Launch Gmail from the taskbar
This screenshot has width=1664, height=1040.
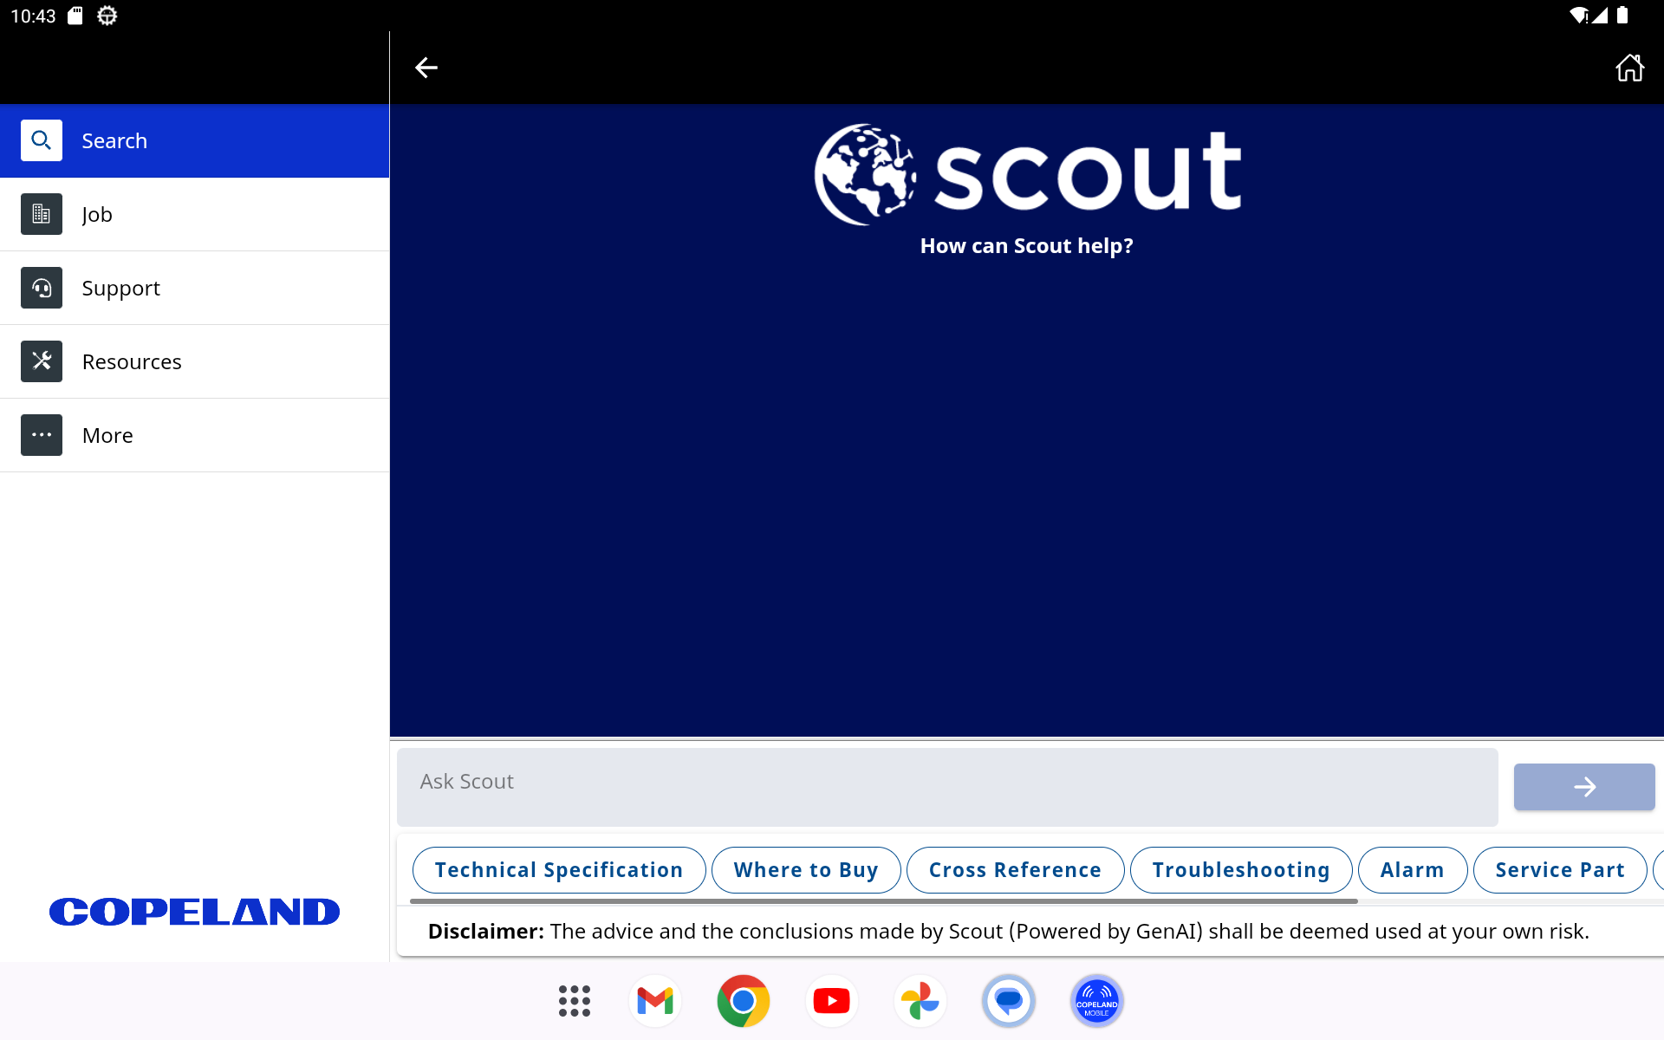655,1001
